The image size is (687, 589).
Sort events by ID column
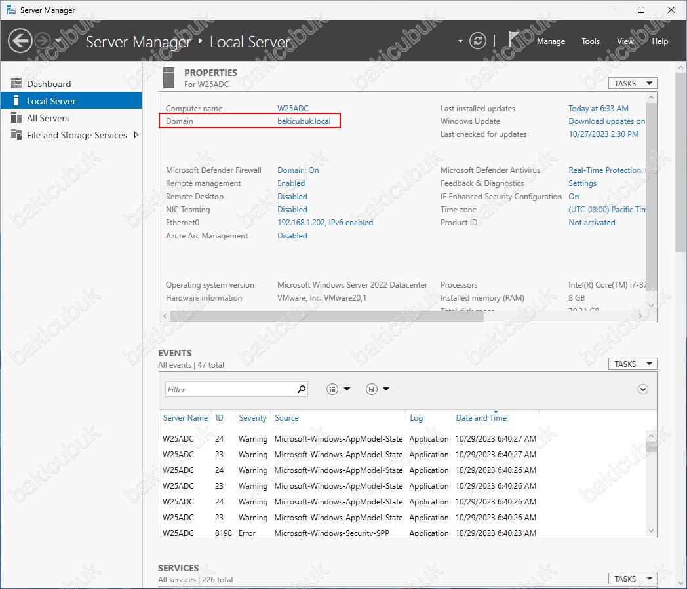tap(220, 418)
